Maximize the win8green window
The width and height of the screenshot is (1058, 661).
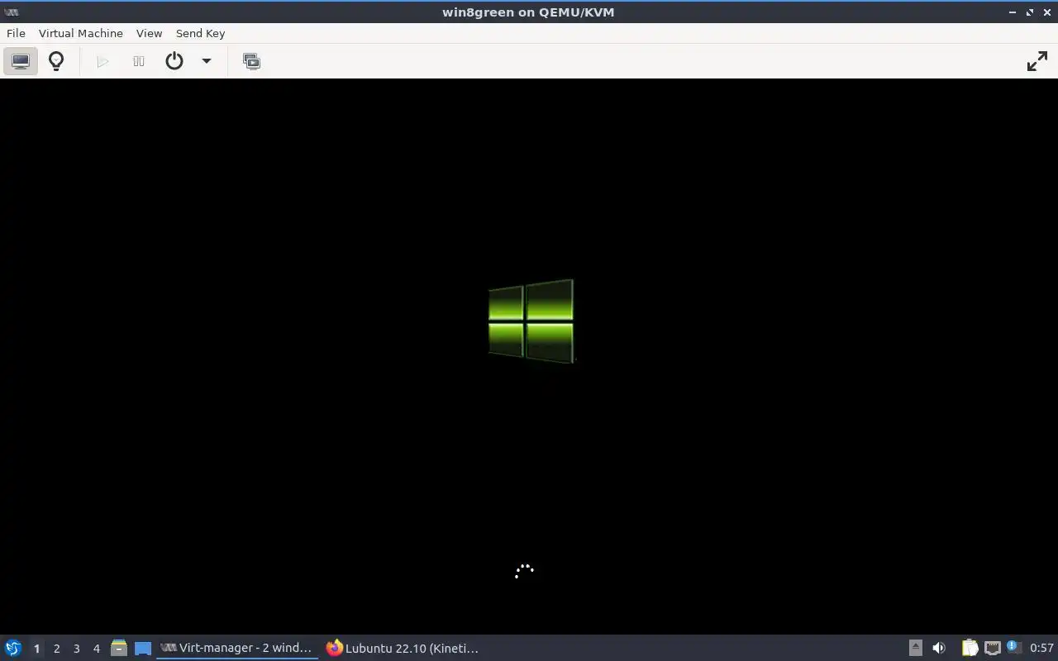1030,12
